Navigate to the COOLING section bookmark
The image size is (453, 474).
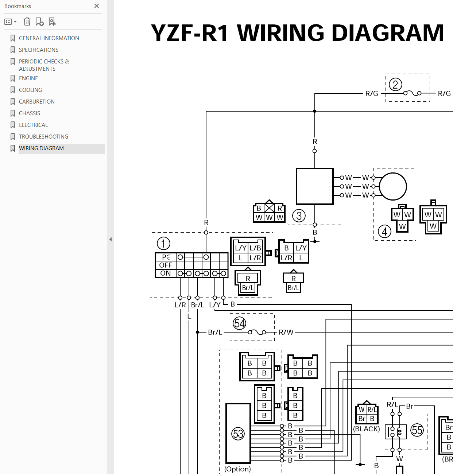(30, 90)
